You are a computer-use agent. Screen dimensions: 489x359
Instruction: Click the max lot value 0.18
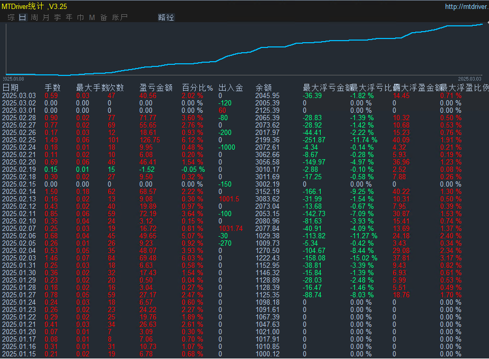pos(83,192)
